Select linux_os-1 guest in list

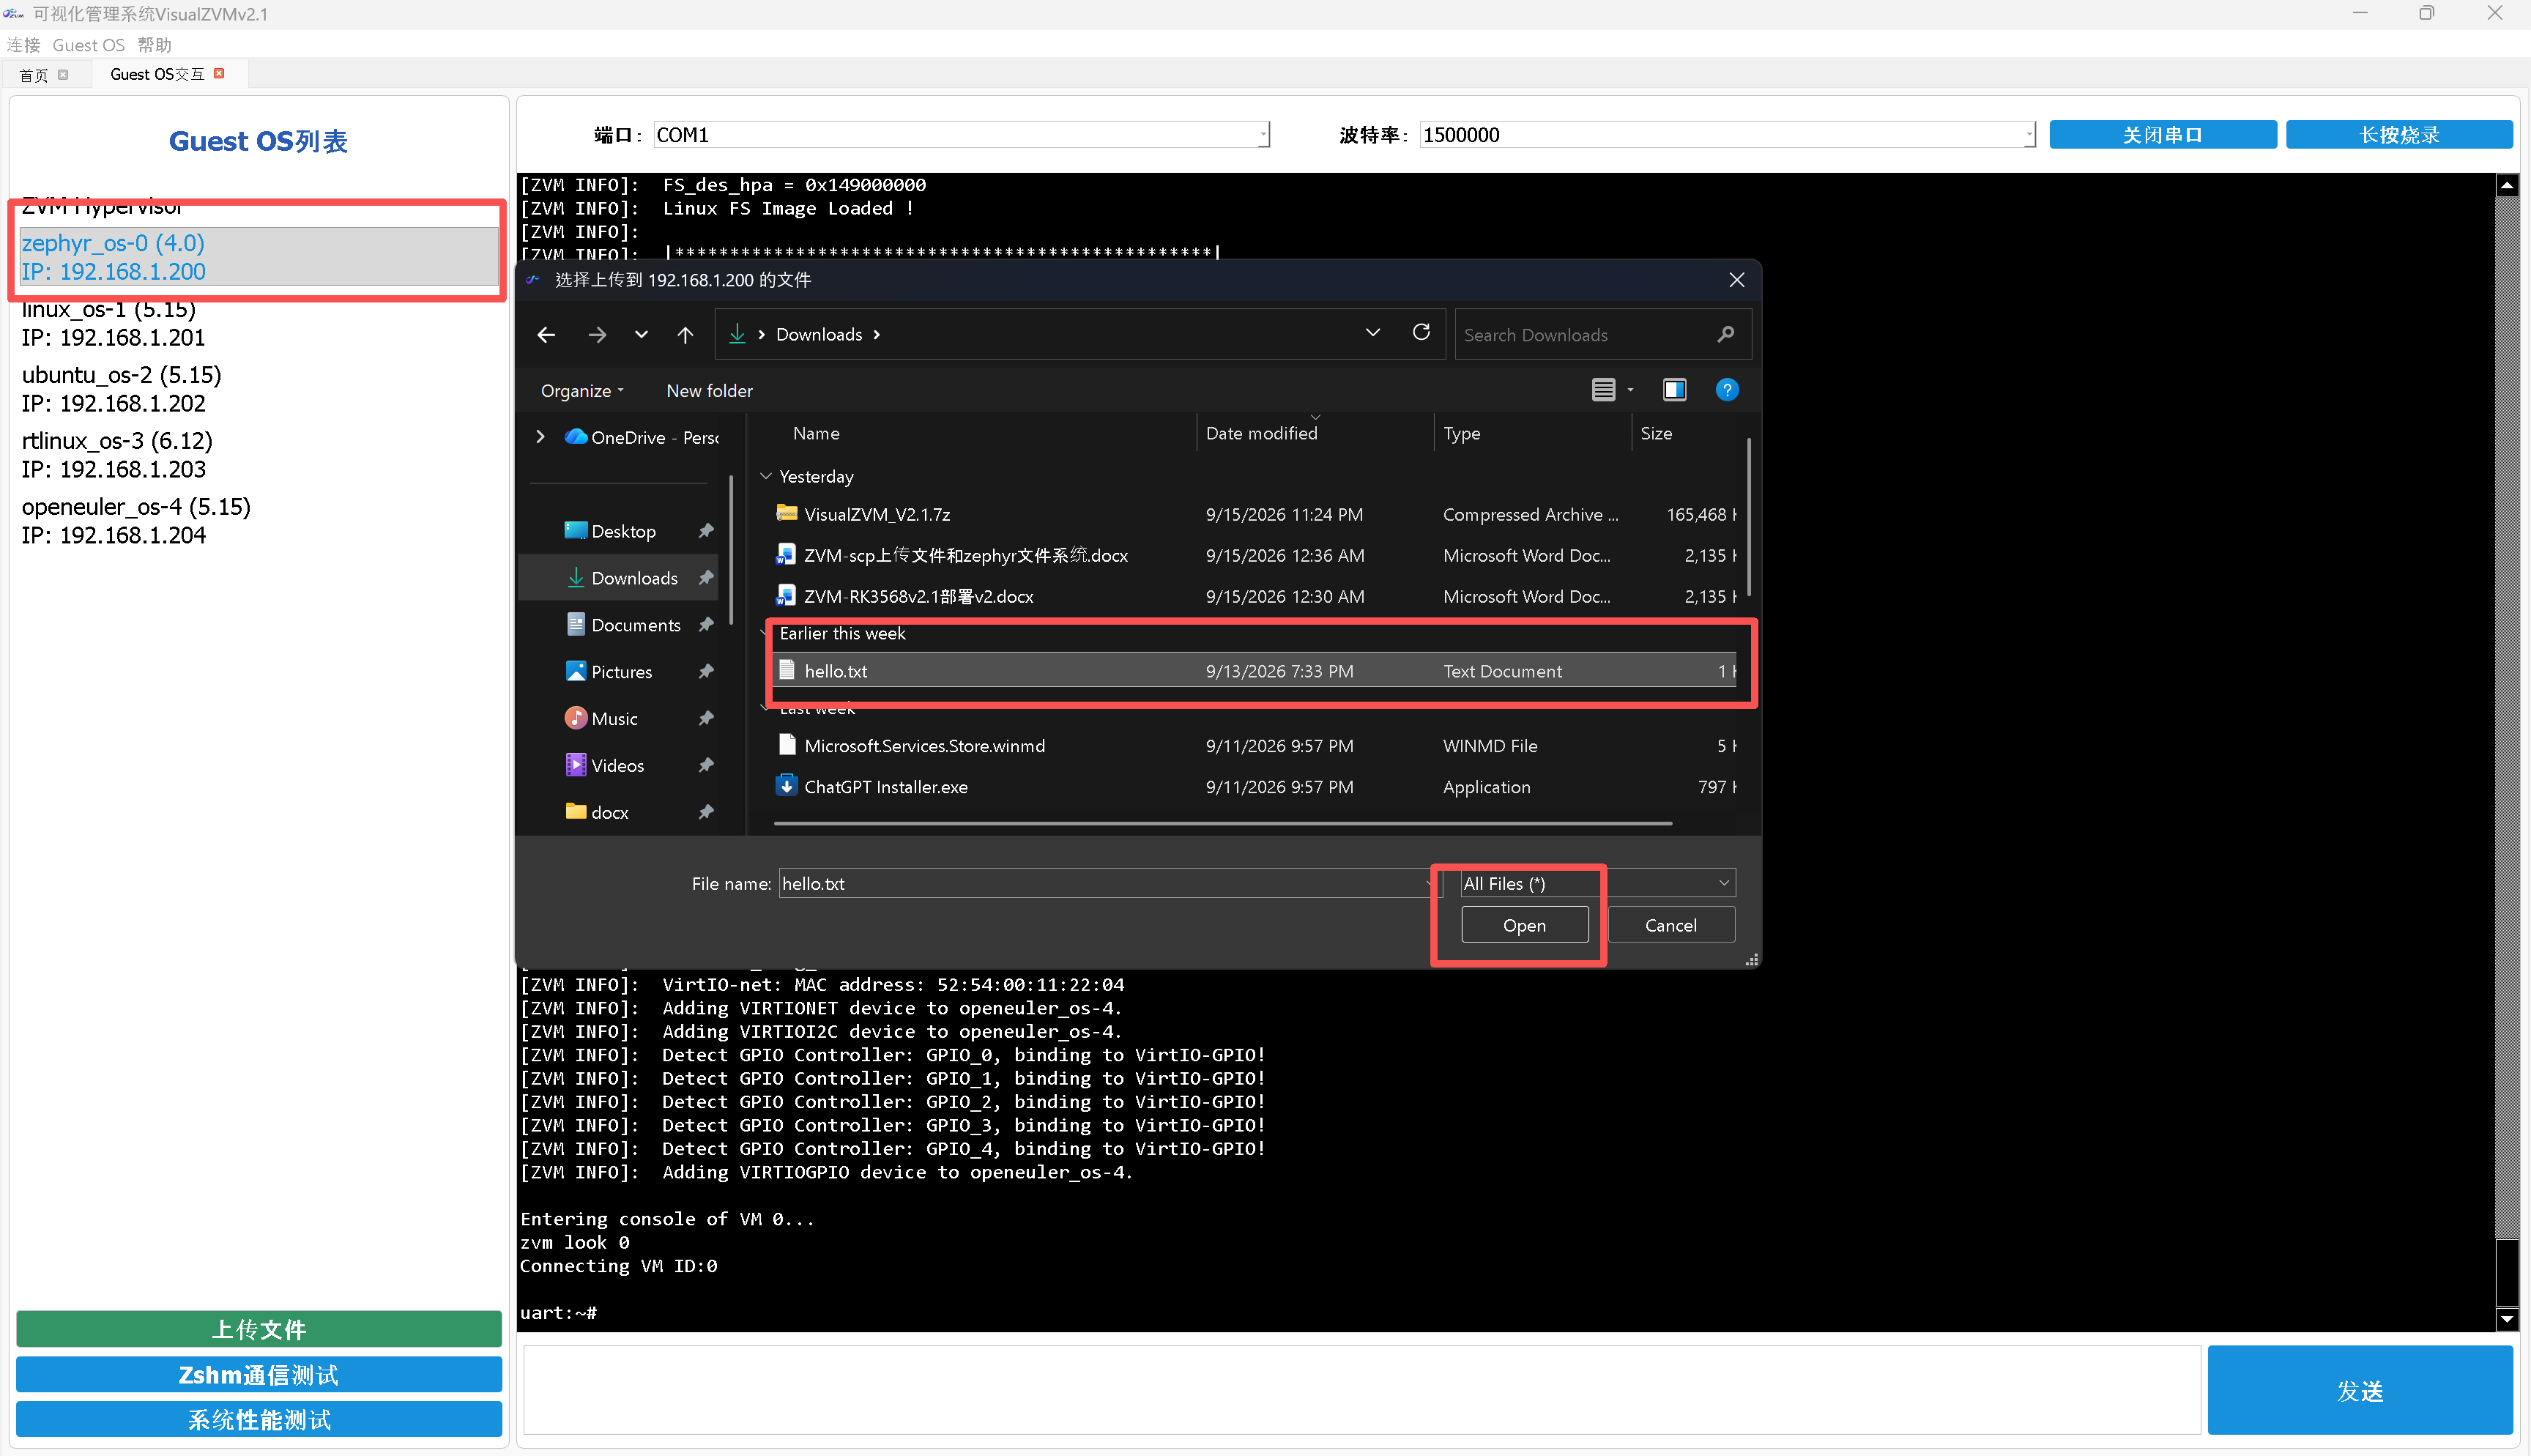[258, 323]
